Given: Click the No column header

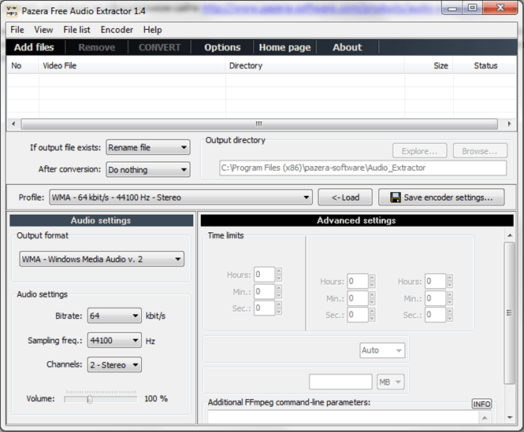Looking at the screenshot, I should pos(22,66).
